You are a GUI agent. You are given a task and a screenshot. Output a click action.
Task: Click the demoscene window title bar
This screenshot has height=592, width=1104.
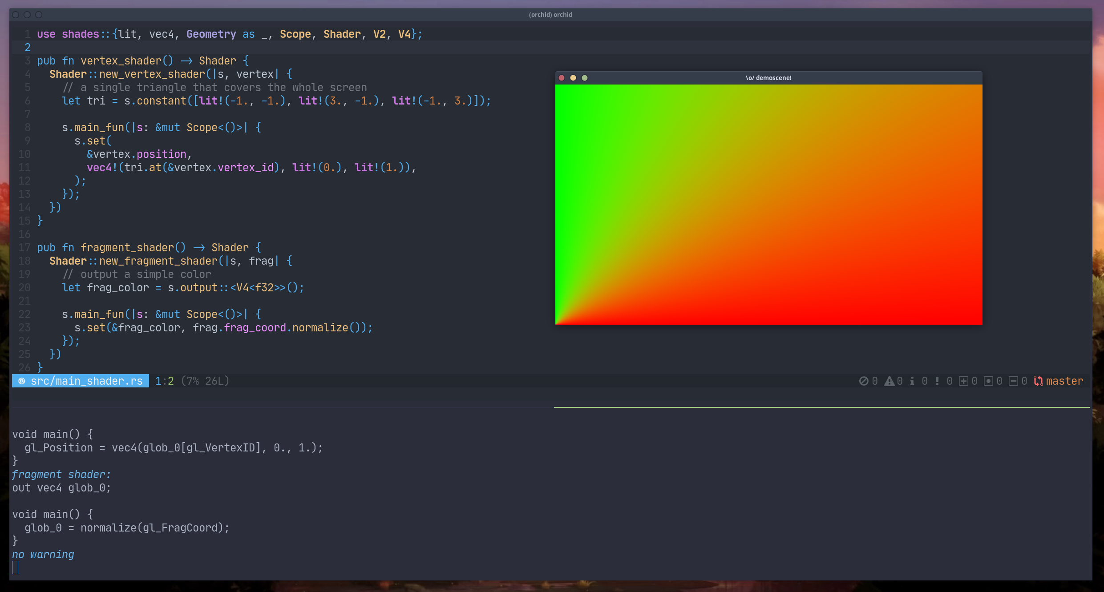click(x=768, y=78)
